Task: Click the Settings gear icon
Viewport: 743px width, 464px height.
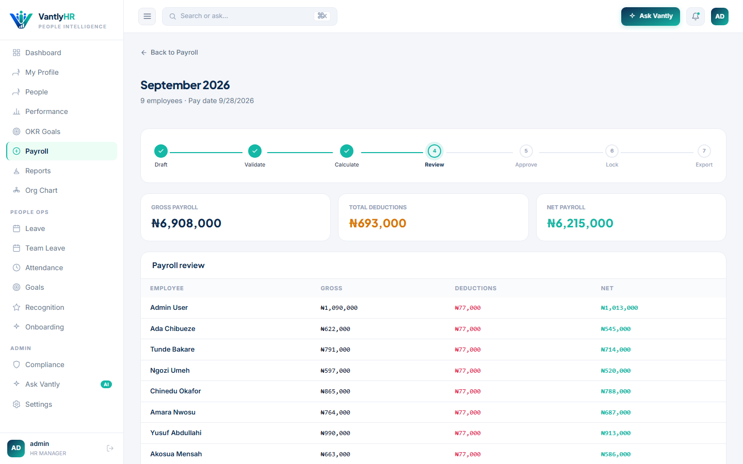Action: tap(17, 404)
